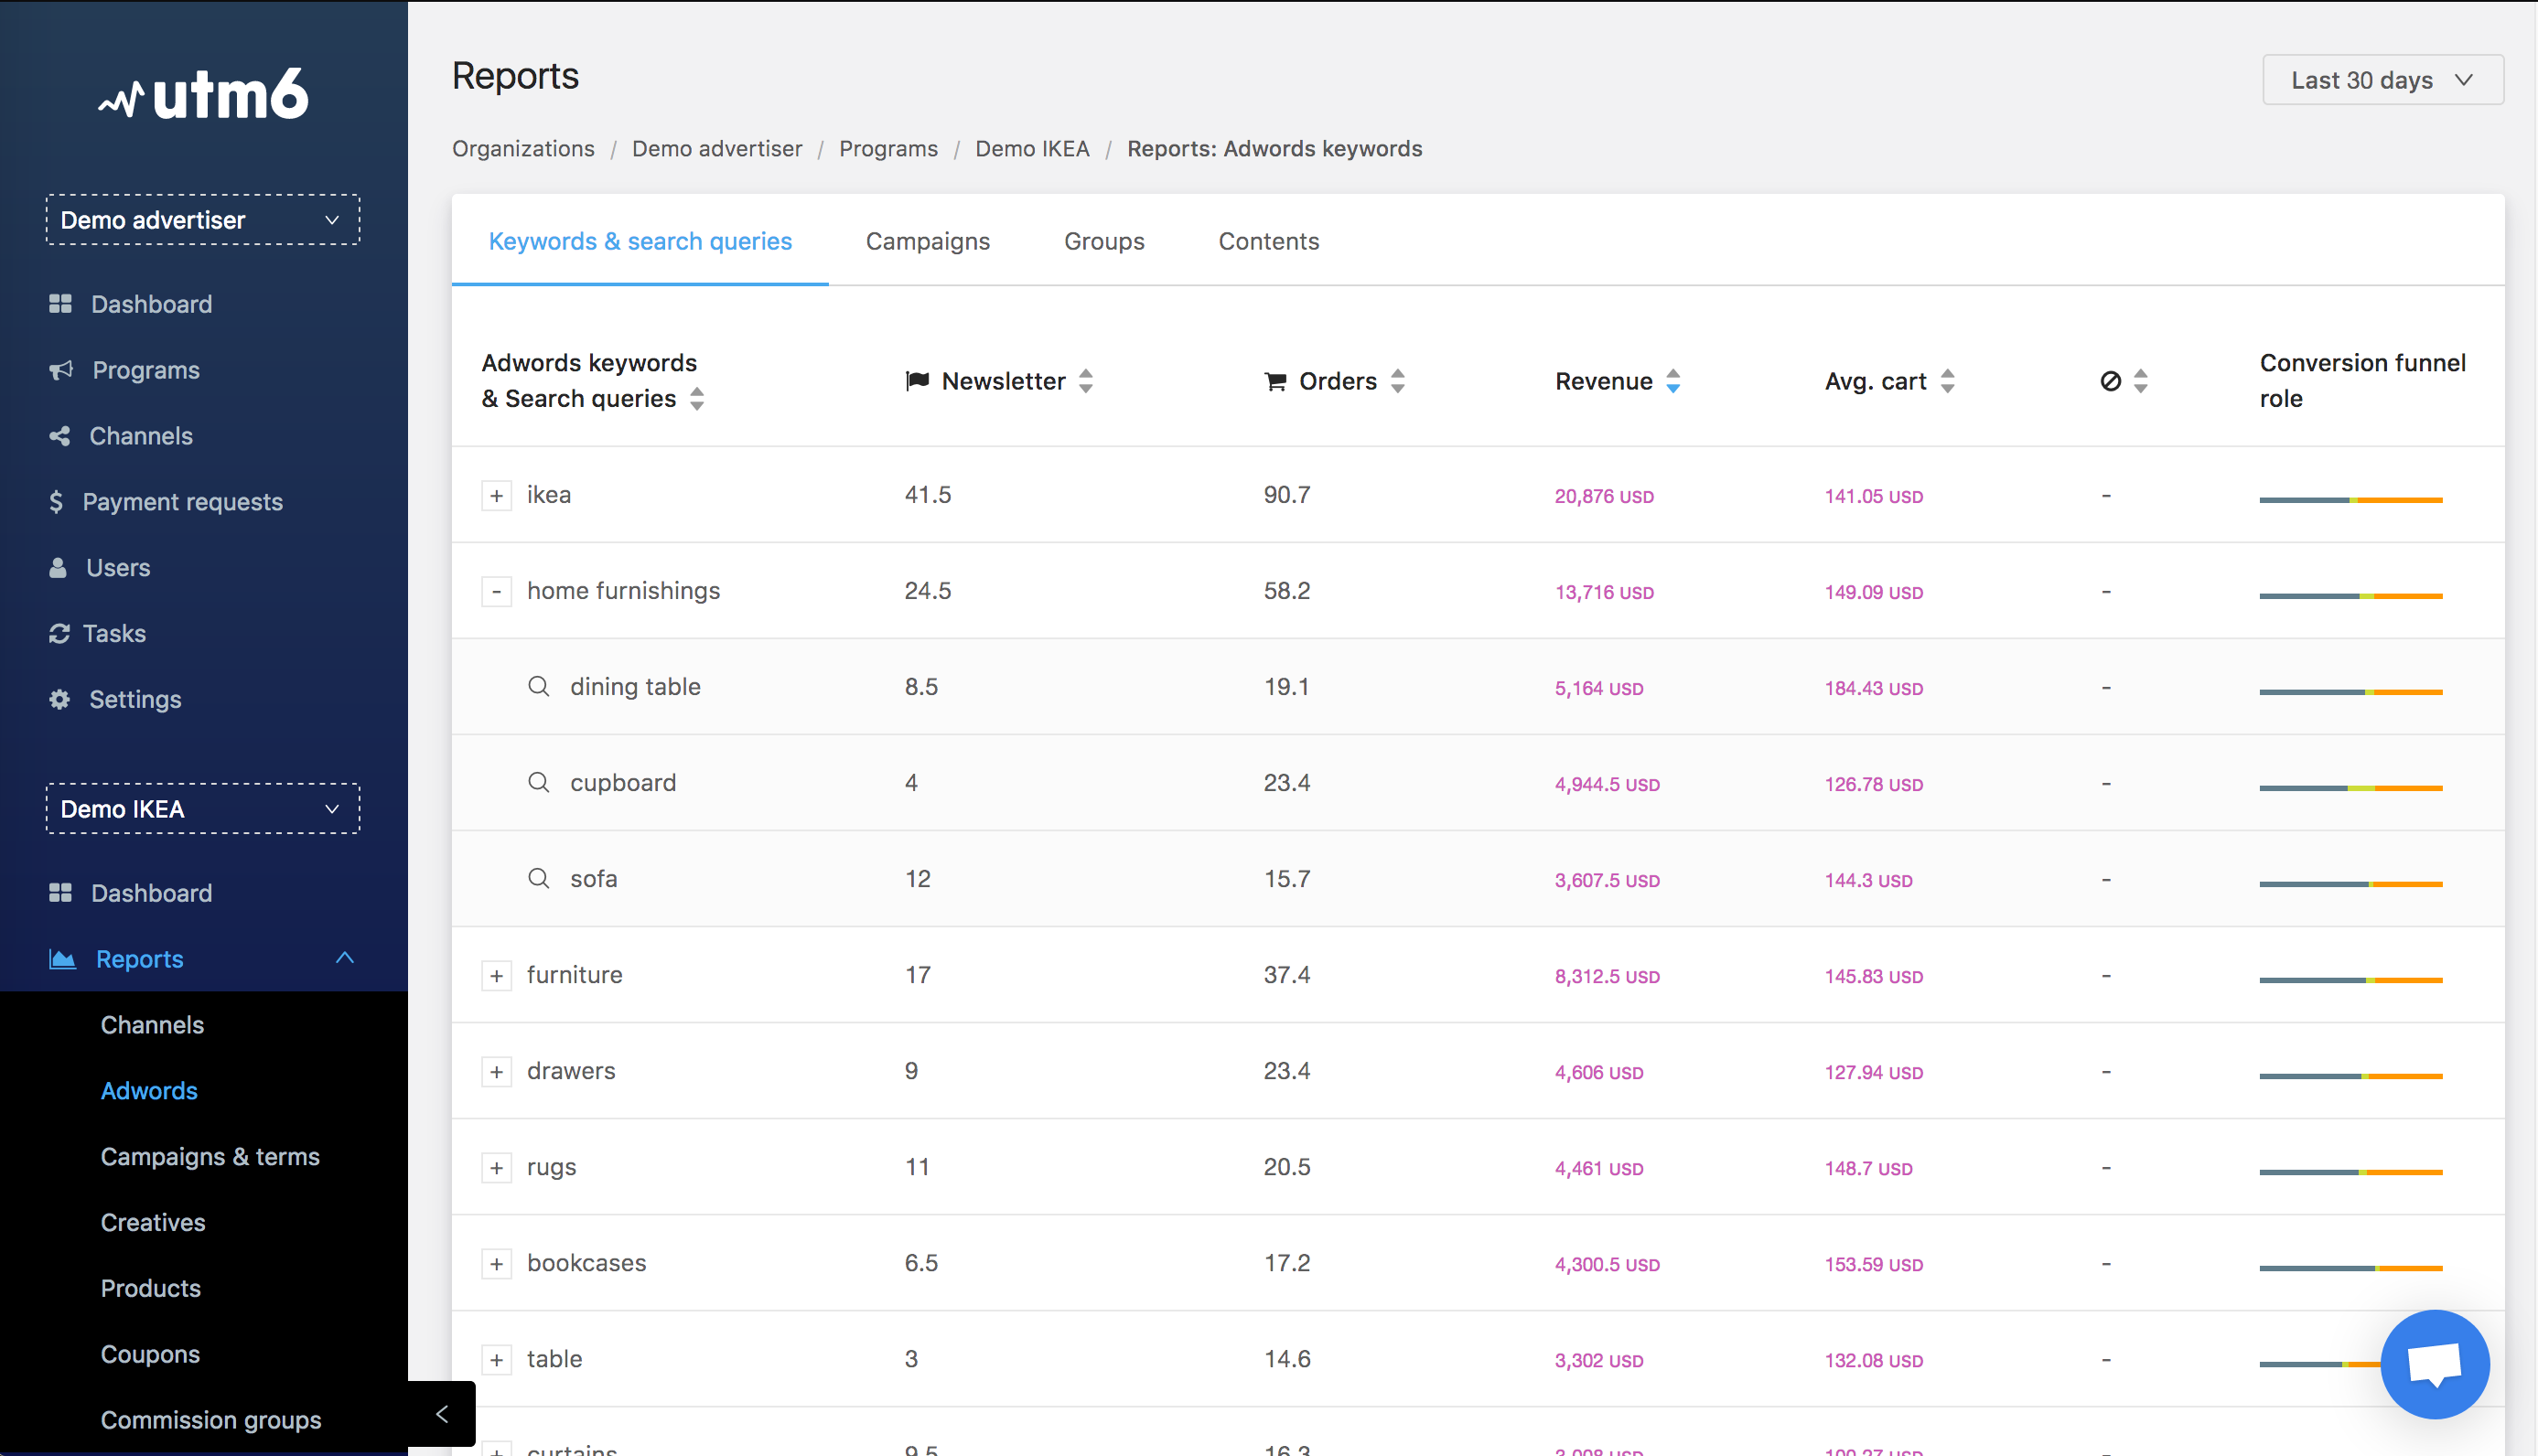The image size is (2538, 1456).
Task: Sort by Newsletter column arrows
Action: [1085, 381]
